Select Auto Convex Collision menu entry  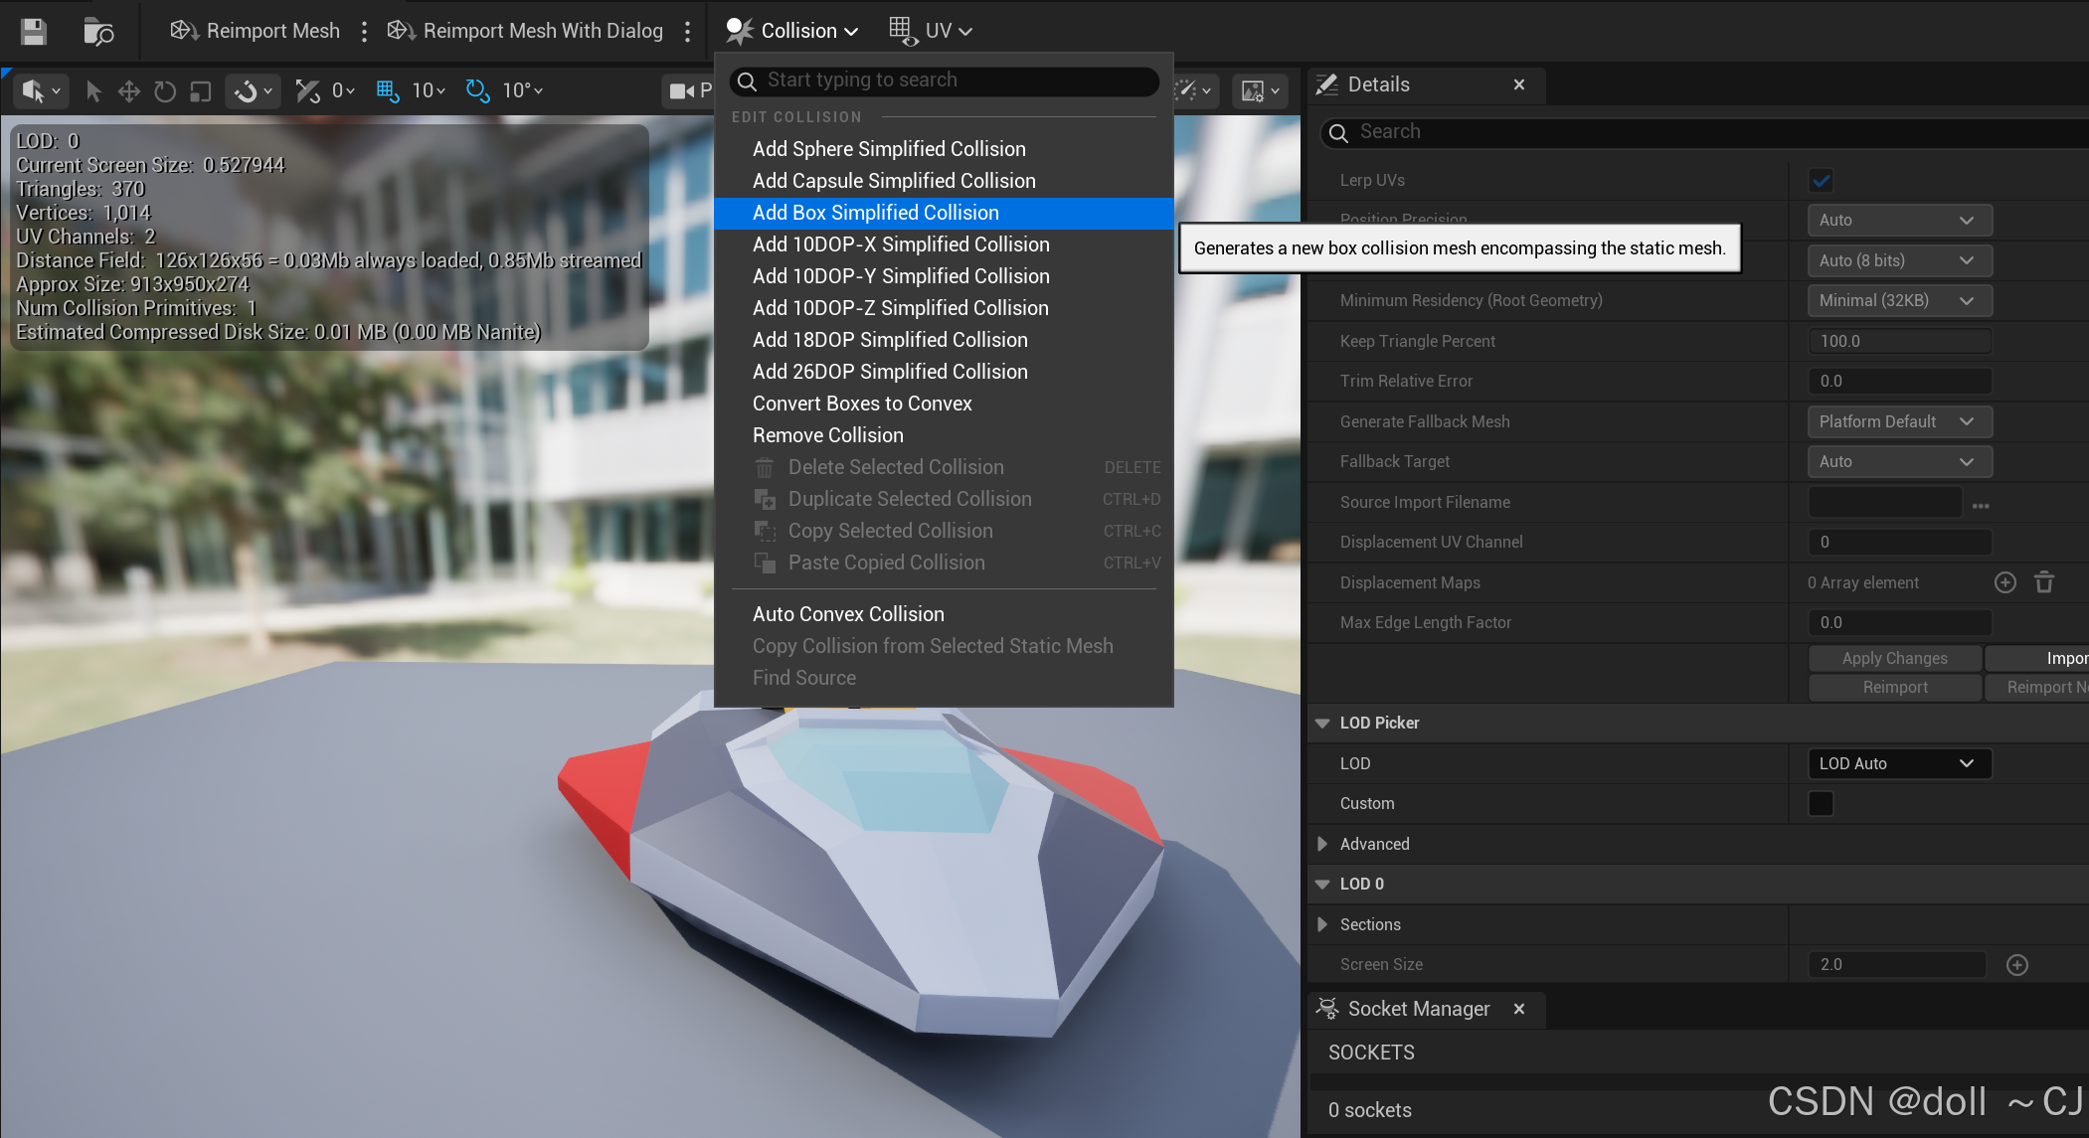(x=848, y=614)
